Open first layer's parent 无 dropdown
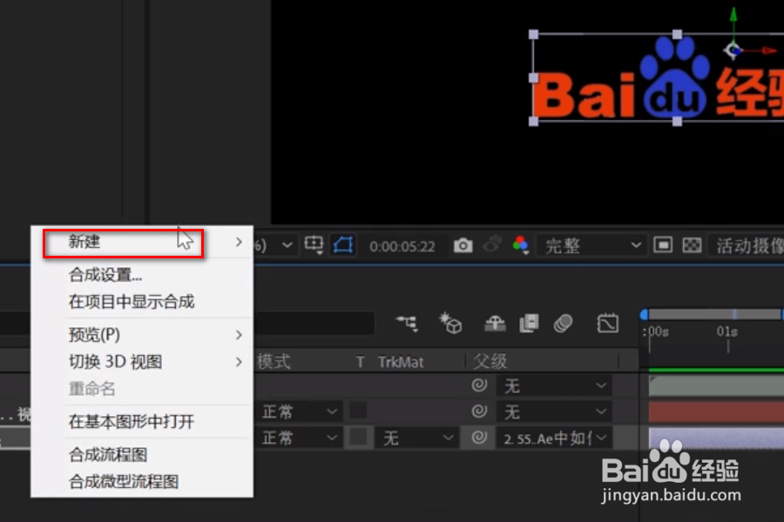784x522 pixels. (555, 385)
